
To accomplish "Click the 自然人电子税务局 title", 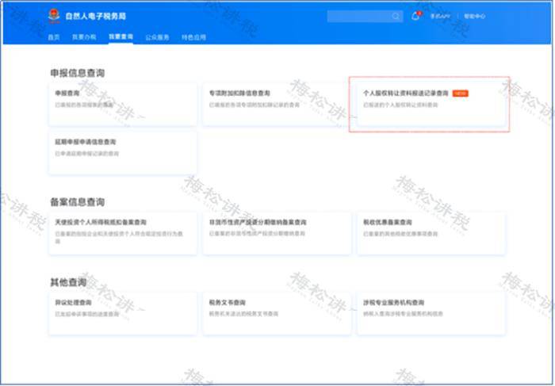I will click(x=96, y=17).
